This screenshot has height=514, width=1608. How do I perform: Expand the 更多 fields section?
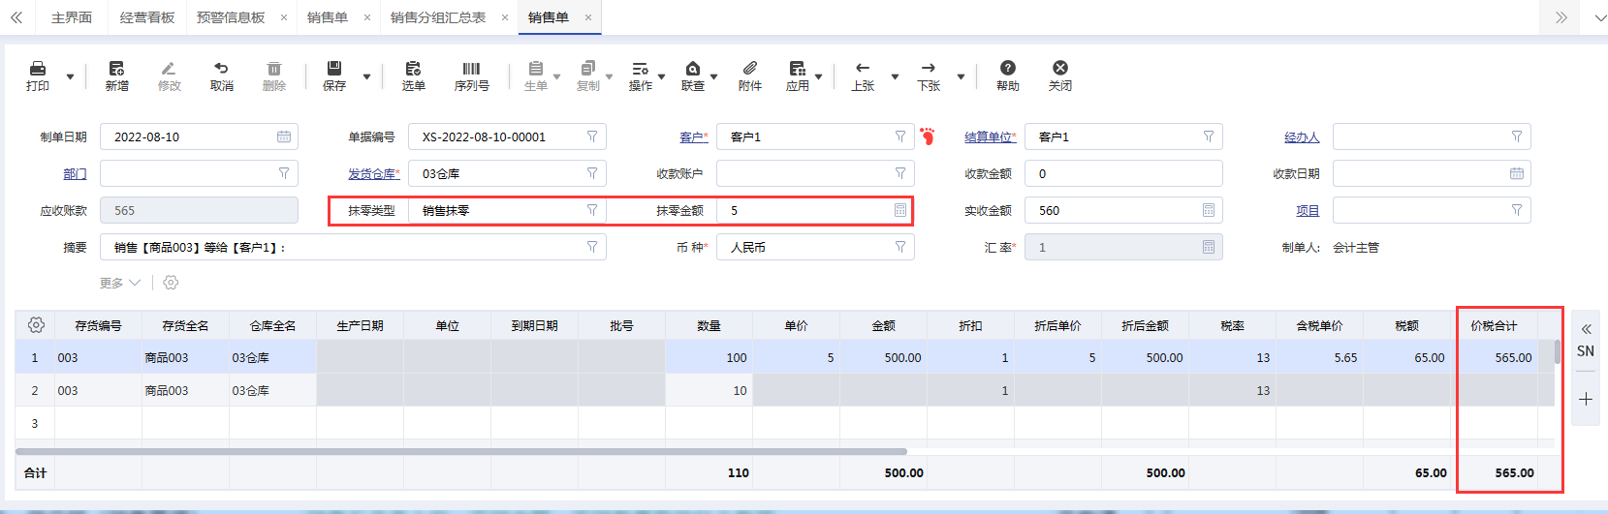[x=119, y=284]
